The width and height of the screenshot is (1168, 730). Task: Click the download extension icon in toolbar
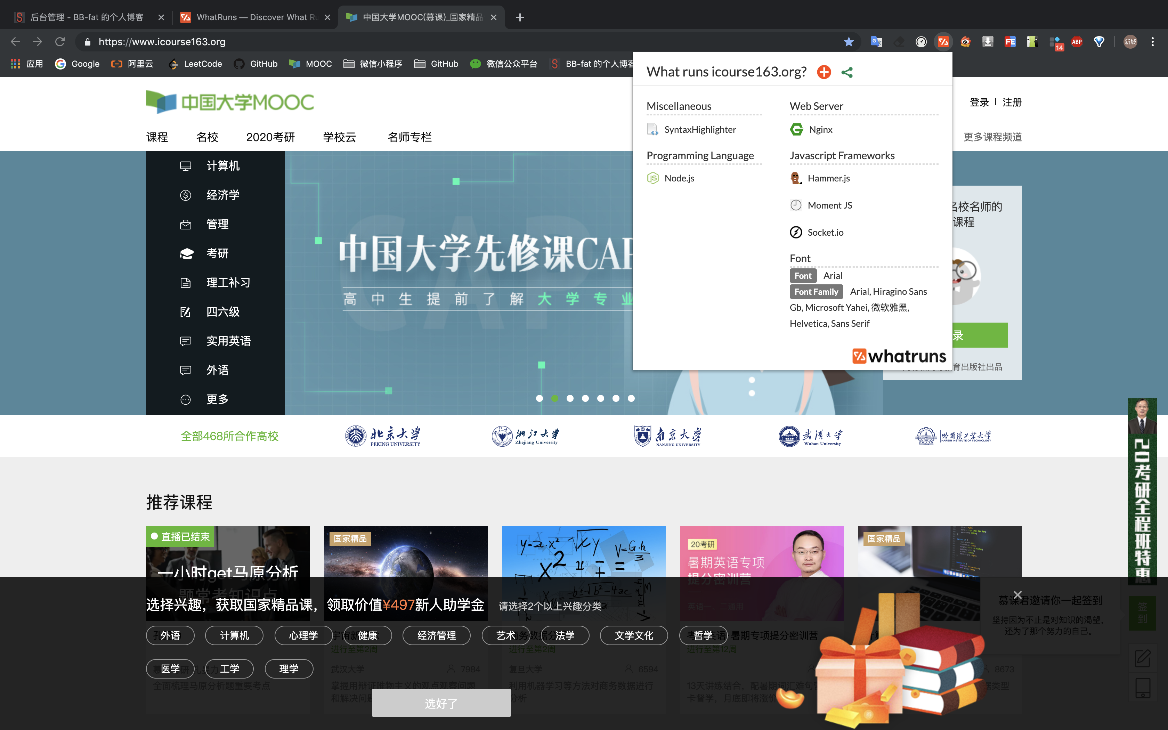tap(988, 42)
